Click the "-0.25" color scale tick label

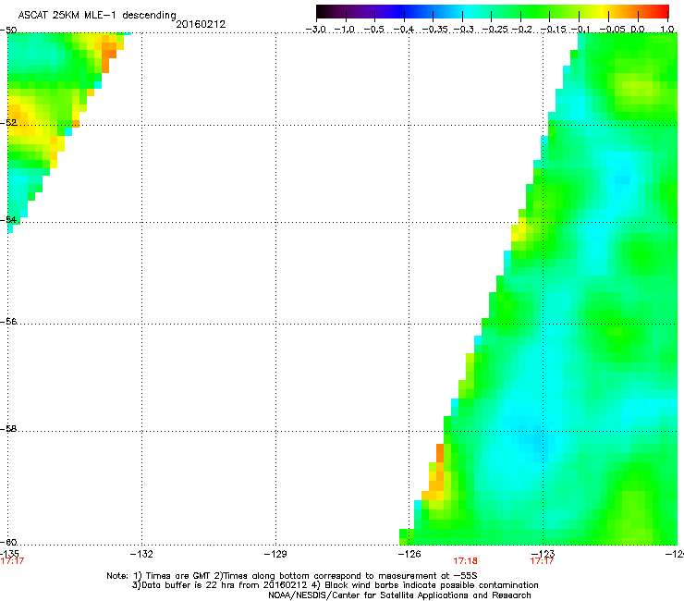[495, 30]
